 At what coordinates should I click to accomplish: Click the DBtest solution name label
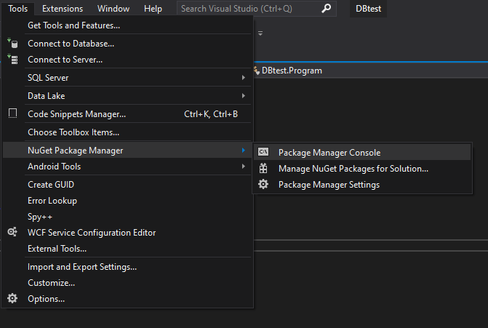(368, 9)
